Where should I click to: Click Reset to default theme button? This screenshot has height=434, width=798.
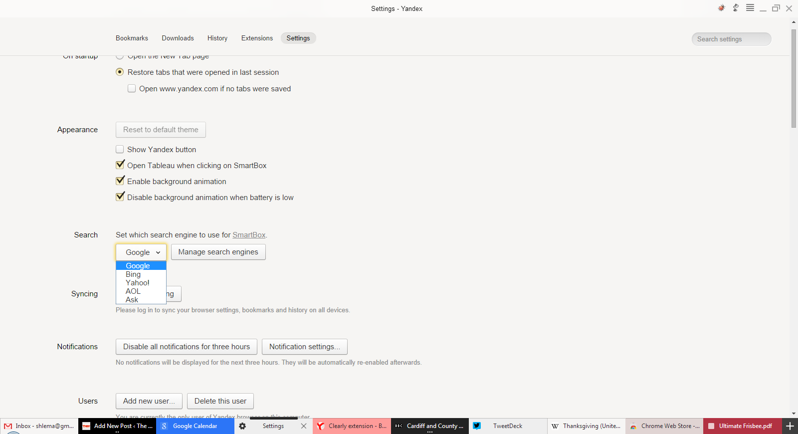[161, 130]
